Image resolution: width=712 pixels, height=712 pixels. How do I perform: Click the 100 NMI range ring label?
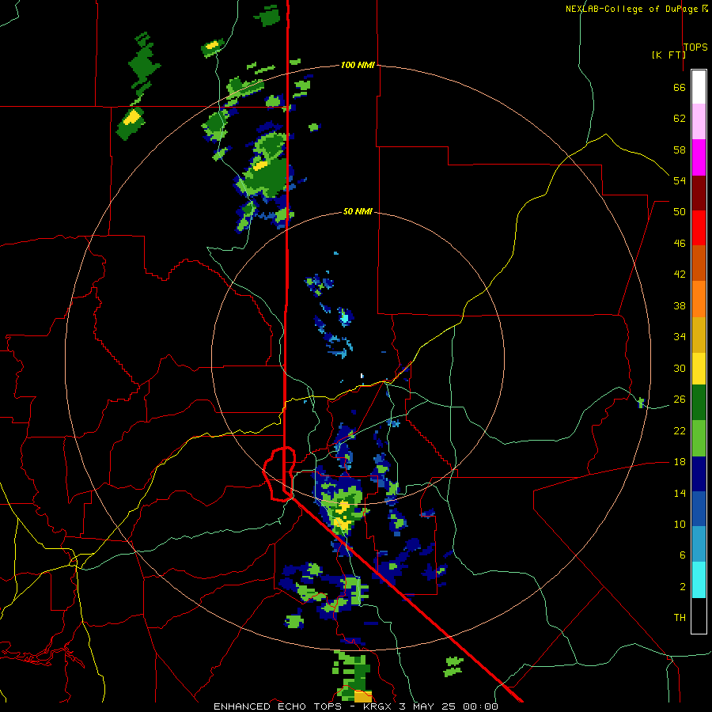358,65
